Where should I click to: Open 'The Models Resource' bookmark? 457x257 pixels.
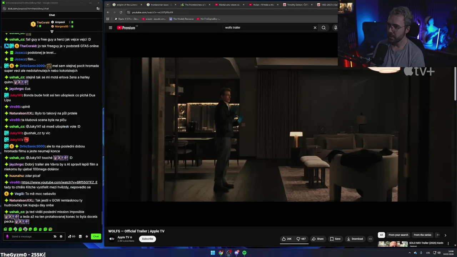point(181,19)
